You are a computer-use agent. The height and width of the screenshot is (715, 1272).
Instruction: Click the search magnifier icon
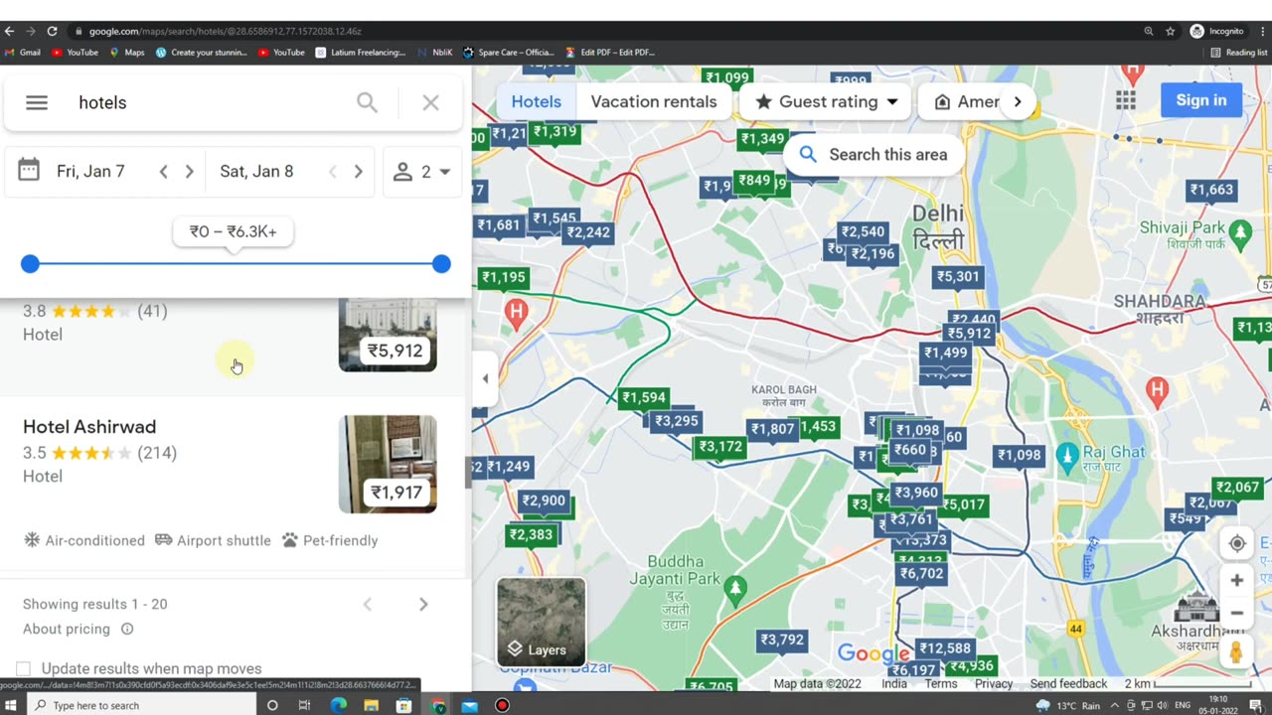pyautogui.click(x=367, y=102)
